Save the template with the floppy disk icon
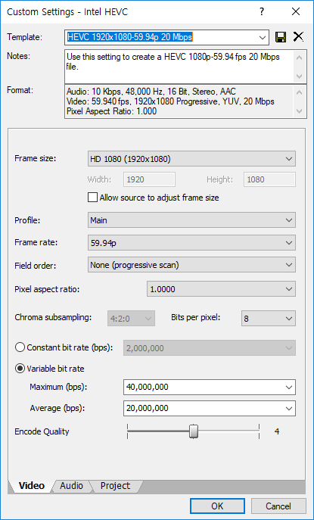Image resolution: width=314 pixels, height=520 pixels. point(281,37)
